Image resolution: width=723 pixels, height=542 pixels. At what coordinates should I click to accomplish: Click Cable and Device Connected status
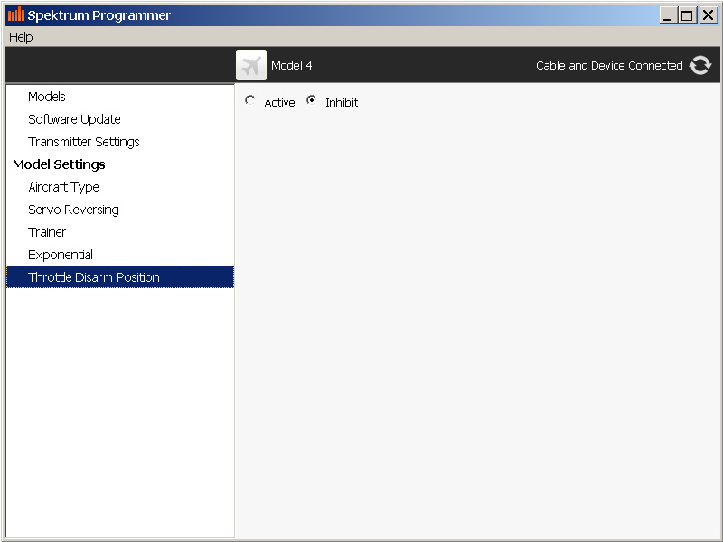coord(609,65)
